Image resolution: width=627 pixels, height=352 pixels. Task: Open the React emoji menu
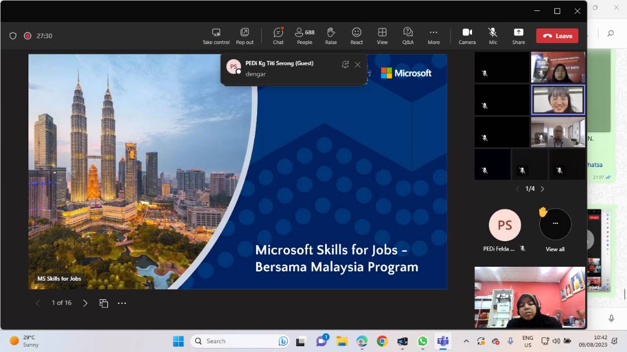356,36
